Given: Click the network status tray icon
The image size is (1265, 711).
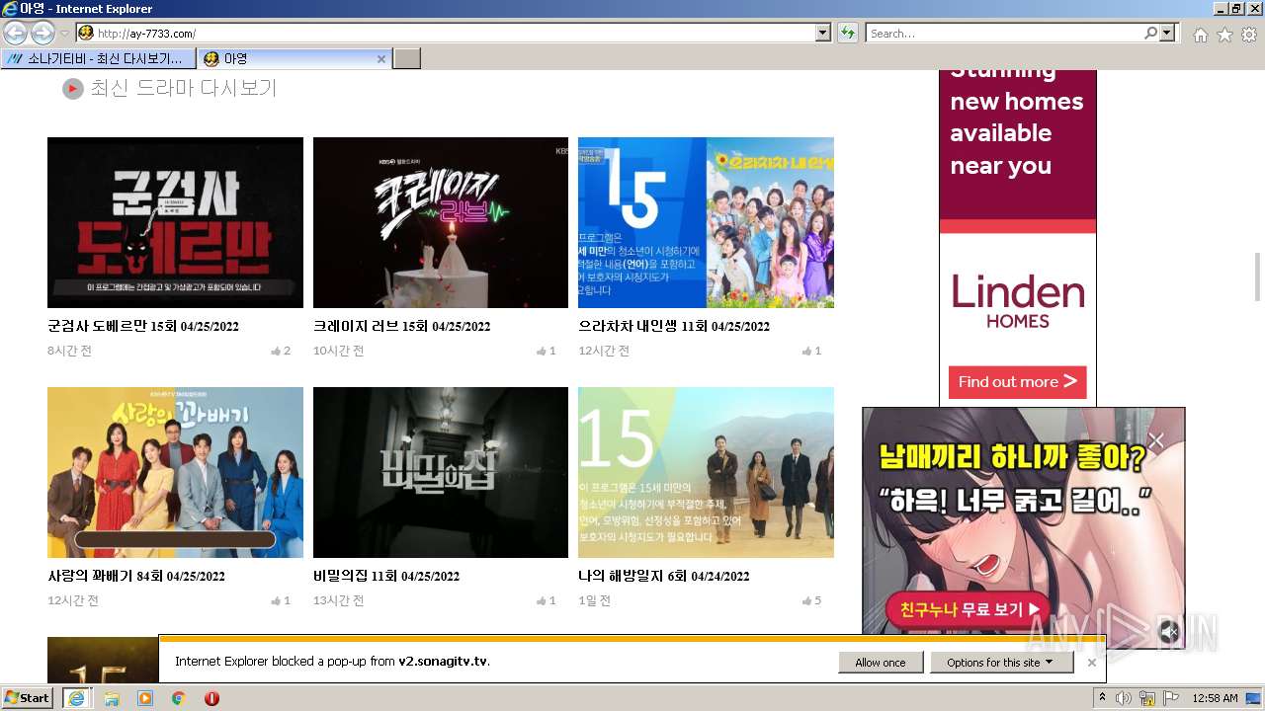Looking at the screenshot, I should pos(1147,698).
